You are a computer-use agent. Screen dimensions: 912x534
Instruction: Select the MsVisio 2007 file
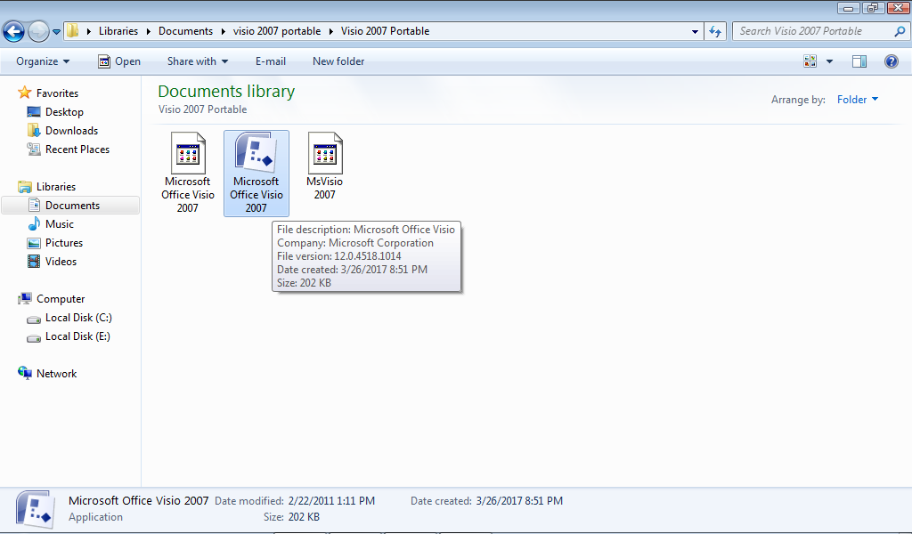coord(324,166)
